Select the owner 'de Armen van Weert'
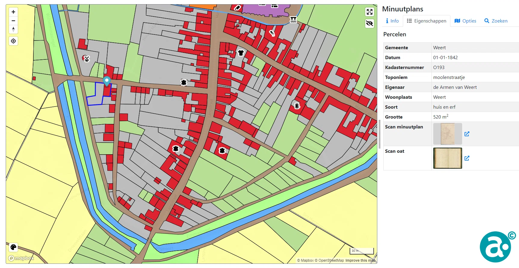This screenshot has height=268, width=519. 455,87
